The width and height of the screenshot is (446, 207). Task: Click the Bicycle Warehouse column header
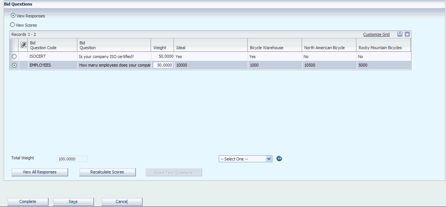tap(275, 45)
